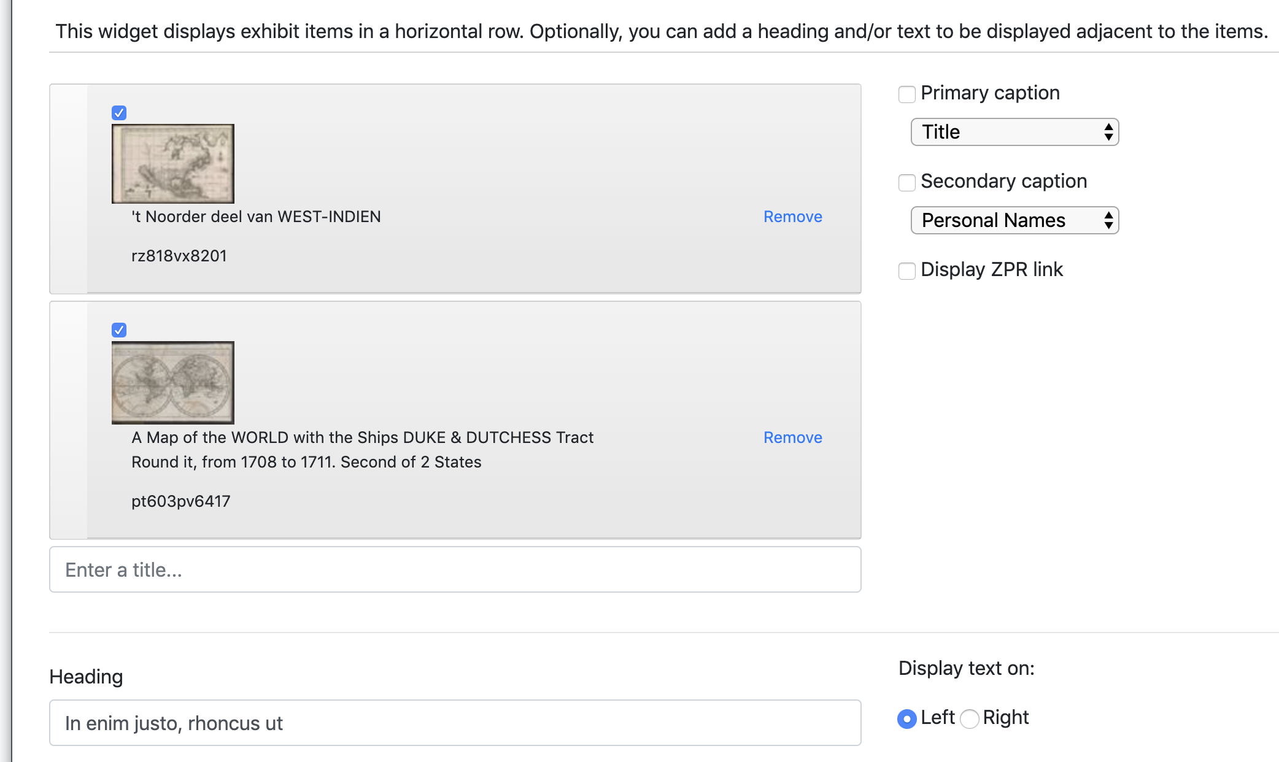Click the pt603pv6417 identifier text

click(x=181, y=501)
